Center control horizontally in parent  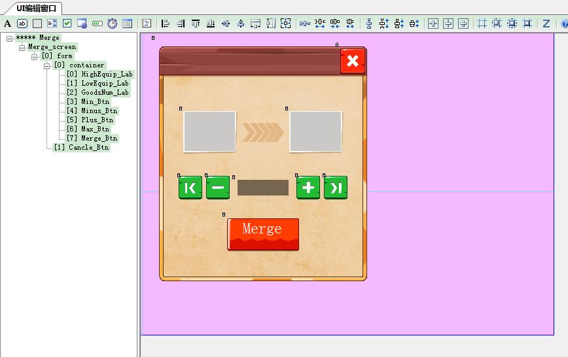click(x=433, y=24)
